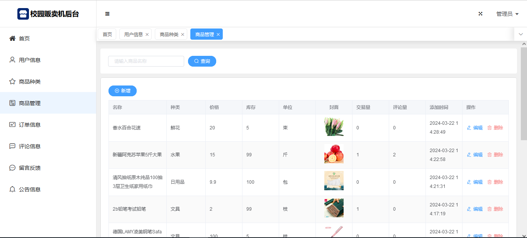Image resolution: width=527 pixels, height=238 pixels.
Task: Open 订单信息 from the sidebar
Action: [29, 125]
